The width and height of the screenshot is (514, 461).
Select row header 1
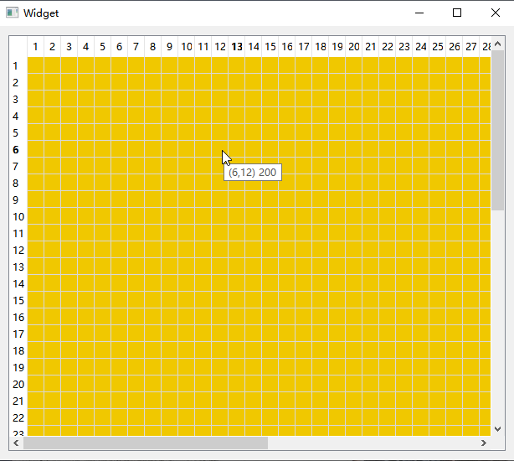coord(18,65)
